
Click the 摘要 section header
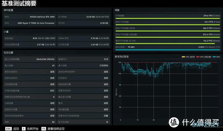click(x=117, y=10)
